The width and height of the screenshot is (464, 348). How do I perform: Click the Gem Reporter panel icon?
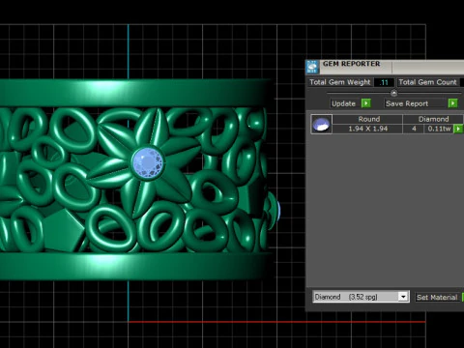pos(312,67)
